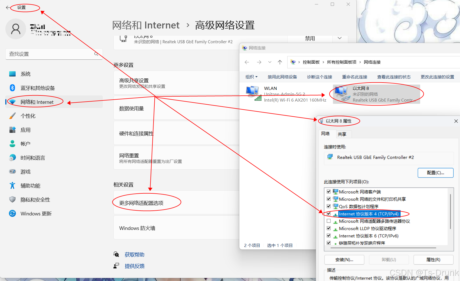460x281 pixels.
Task: Click the address bar control panel icon
Action: click(293, 62)
